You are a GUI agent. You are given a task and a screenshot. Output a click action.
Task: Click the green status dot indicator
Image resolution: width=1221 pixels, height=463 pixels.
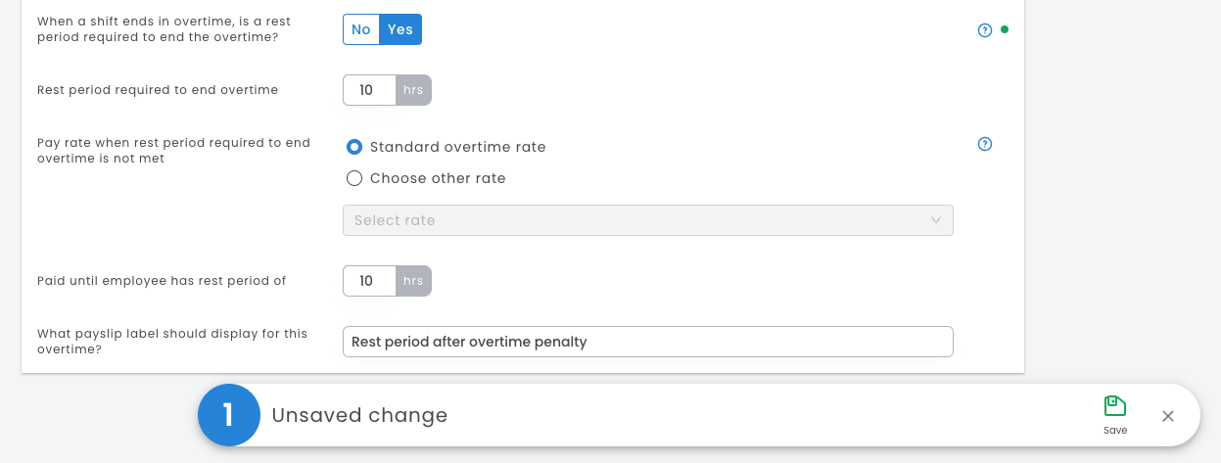[x=1005, y=29]
